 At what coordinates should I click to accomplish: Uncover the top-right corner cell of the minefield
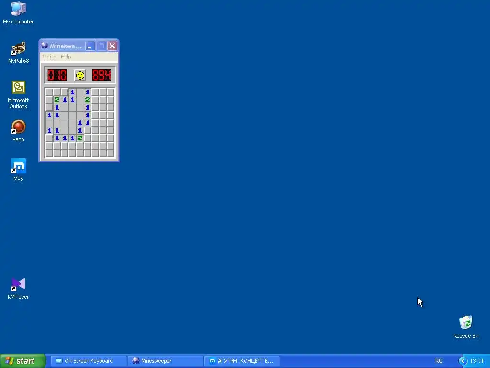point(111,92)
